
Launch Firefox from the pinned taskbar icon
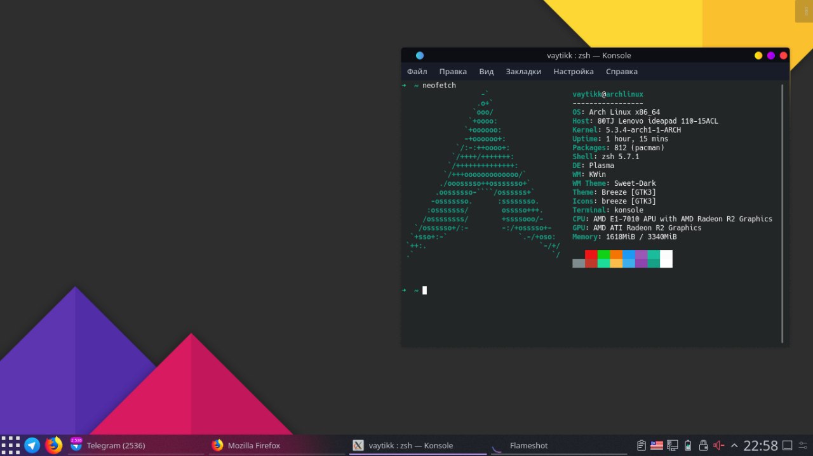pyautogui.click(x=54, y=445)
